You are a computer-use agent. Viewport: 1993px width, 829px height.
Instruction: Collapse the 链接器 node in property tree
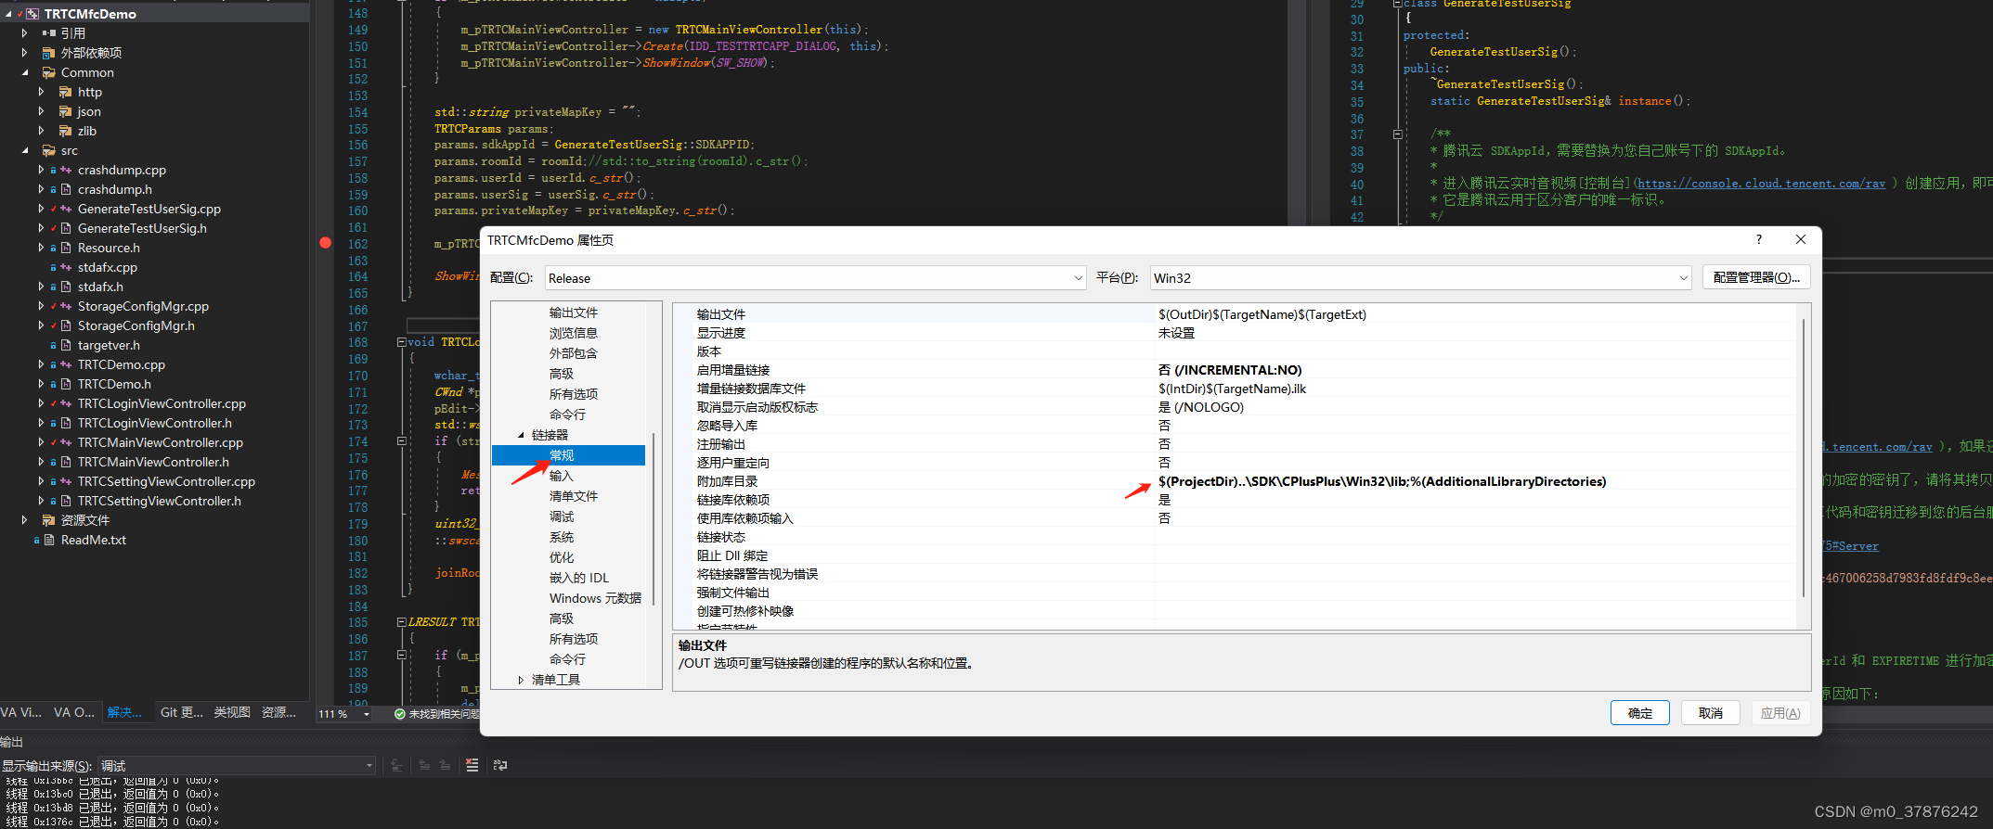point(521,435)
